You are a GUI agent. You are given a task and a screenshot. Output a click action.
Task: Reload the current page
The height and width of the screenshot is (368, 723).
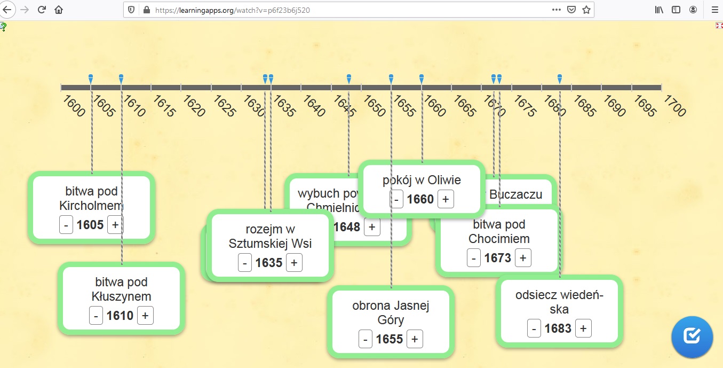coord(42,10)
